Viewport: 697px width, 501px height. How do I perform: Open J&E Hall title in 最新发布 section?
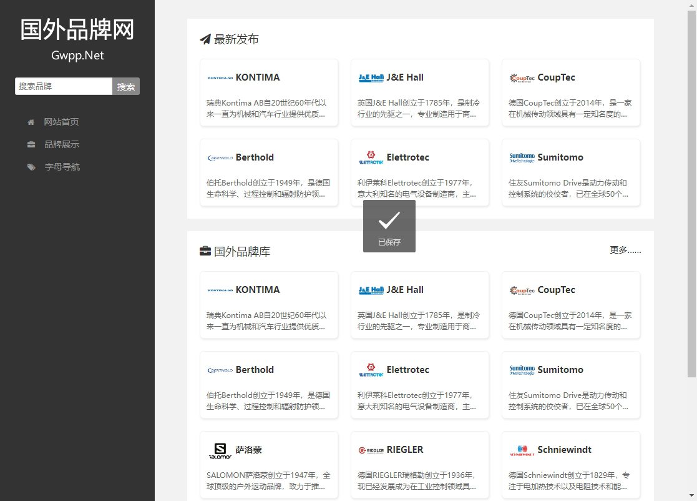(405, 77)
